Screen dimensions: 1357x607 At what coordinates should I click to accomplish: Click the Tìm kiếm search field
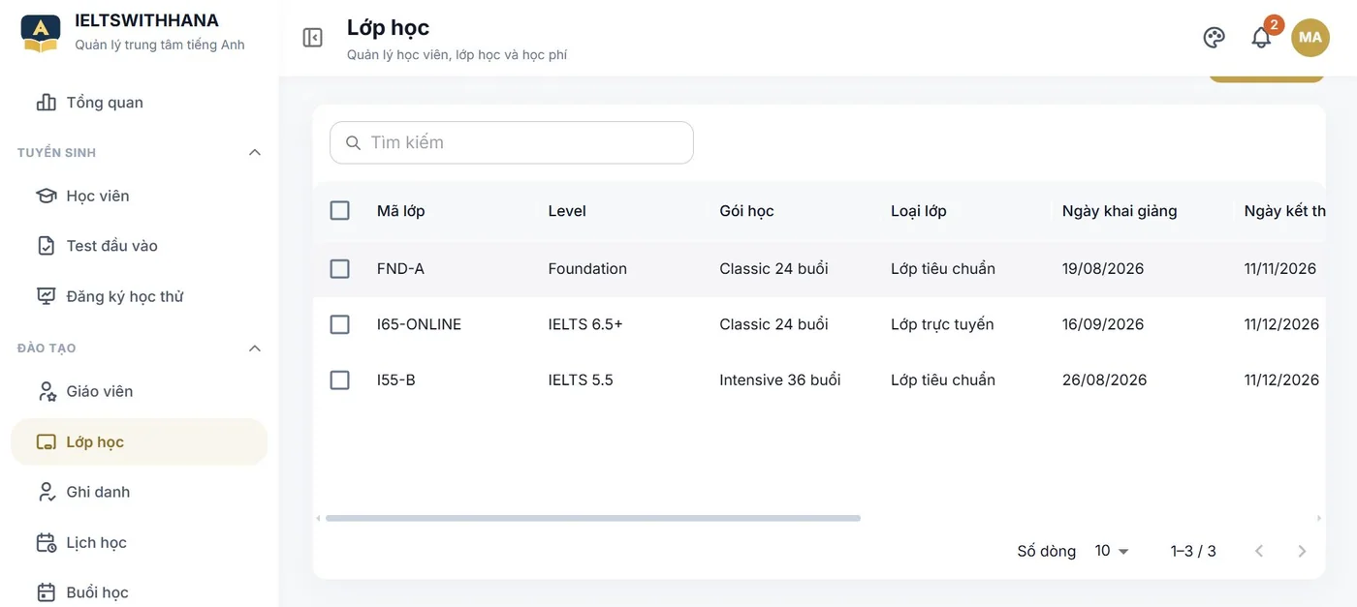pos(512,142)
